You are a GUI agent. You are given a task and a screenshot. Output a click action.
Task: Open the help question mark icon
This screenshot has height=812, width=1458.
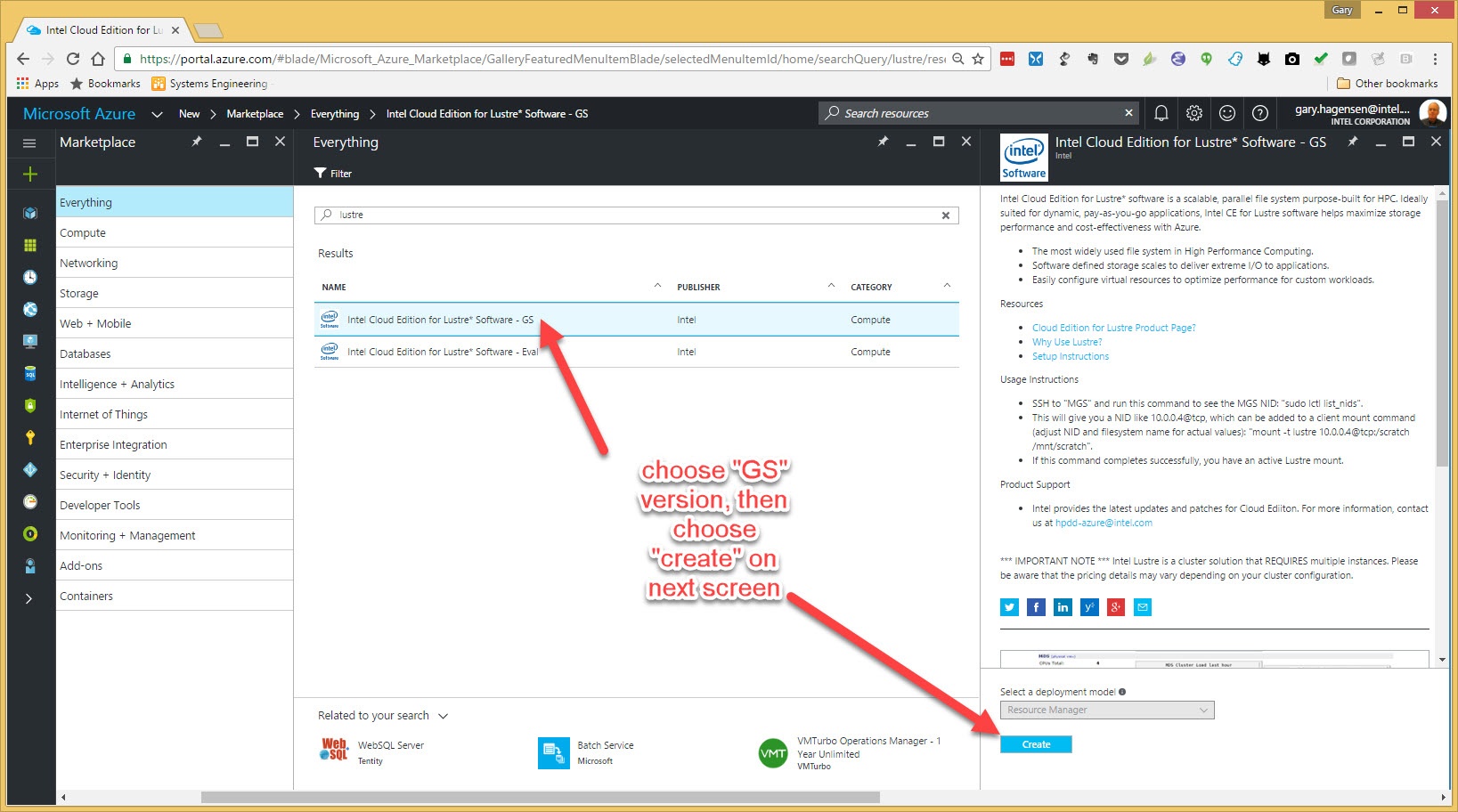pyautogui.click(x=1260, y=113)
